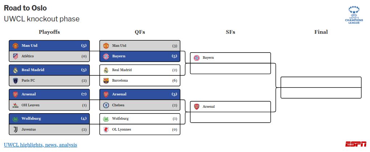Click the Man Utd crest in Playoffs
370x152 pixels.
(x=16, y=46)
